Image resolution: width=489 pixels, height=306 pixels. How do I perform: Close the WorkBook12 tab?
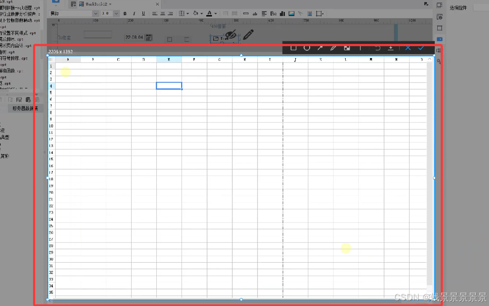coord(157,4)
